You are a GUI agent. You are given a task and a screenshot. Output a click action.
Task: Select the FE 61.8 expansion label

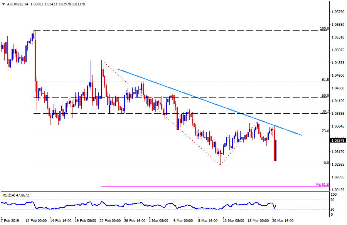pyautogui.click(x=323, y=185)
